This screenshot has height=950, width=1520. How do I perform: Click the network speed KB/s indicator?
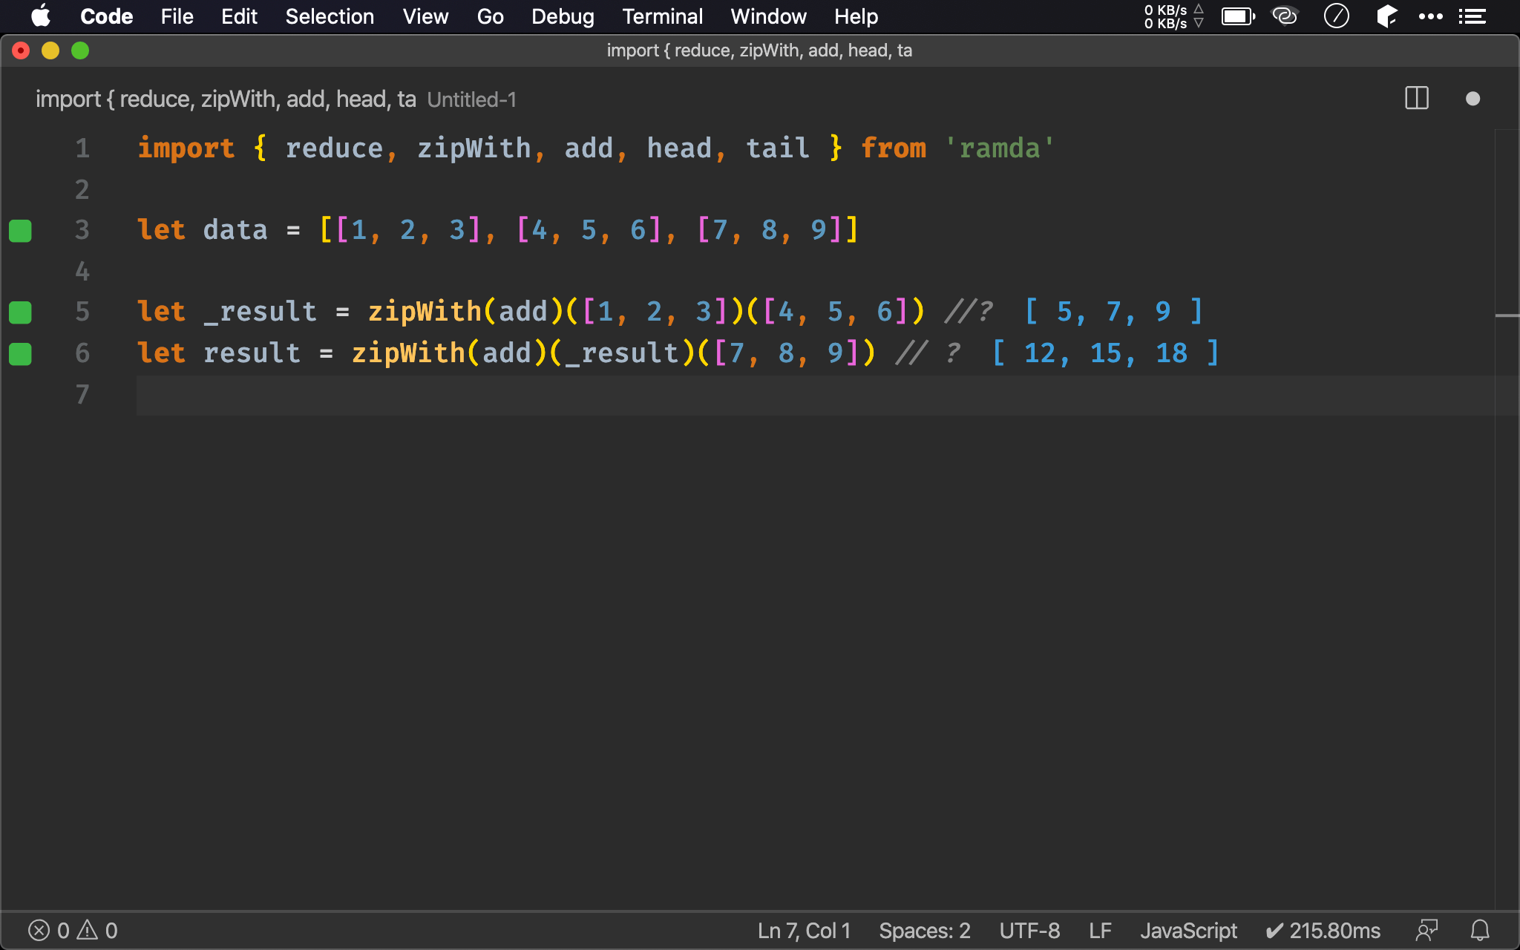[1173, 16]
